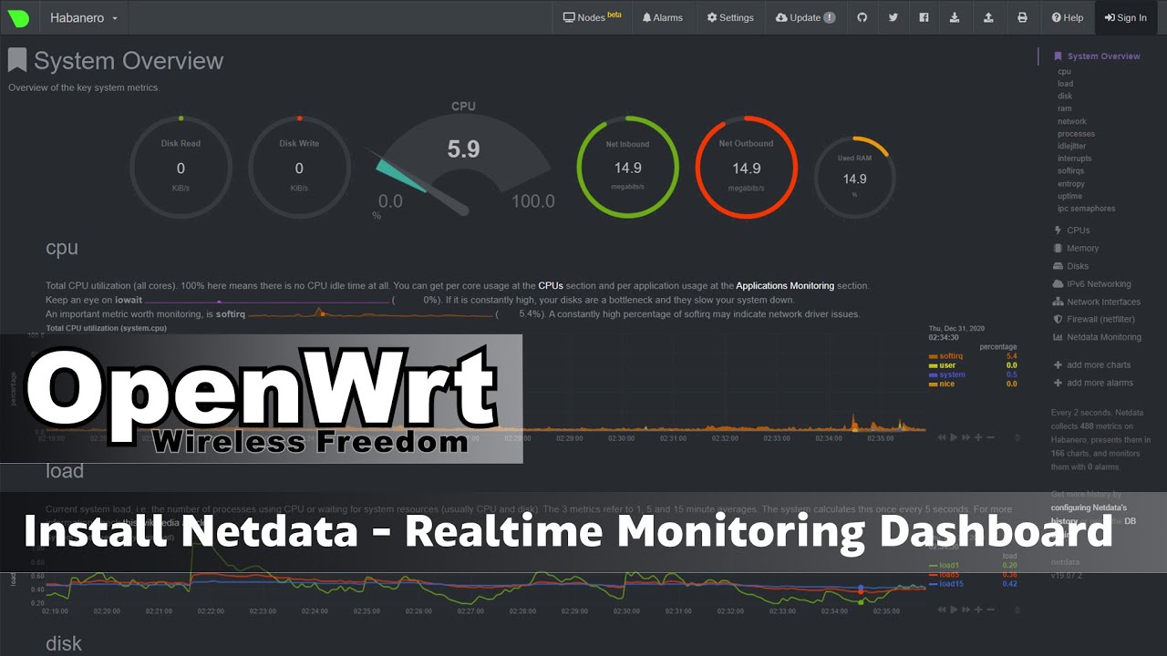Jump to cpu in sidebar
This screenshot has height=656, width=1167.
click(1064, 71)
